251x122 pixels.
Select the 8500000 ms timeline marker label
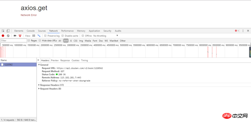click(219, 45)
